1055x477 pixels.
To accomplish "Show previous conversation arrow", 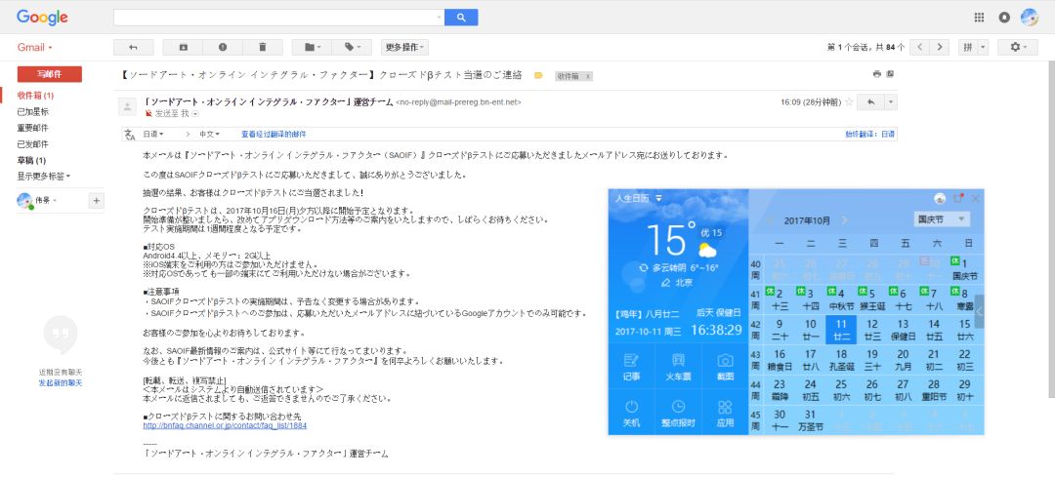I will coord(920,47).
